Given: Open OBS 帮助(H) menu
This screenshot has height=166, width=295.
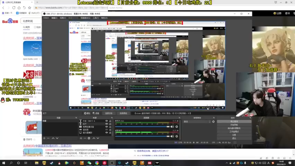Looking at the screenshot, I should click(104, 18).
